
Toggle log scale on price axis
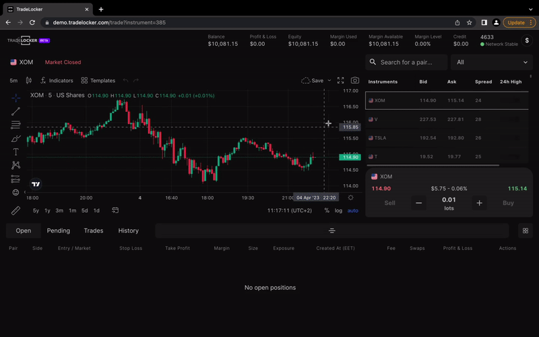click(339, 210)
